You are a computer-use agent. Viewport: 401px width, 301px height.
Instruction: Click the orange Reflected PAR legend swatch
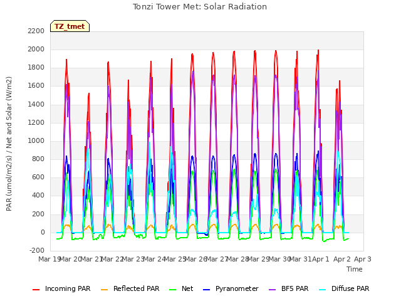click(105, 290)
